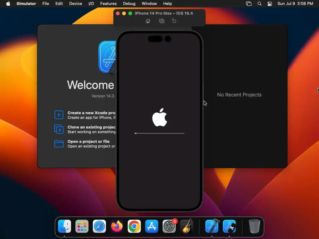Click the Apple logo on iPhone screen
Screen dimensions: 319x239
tap(160, 117)
